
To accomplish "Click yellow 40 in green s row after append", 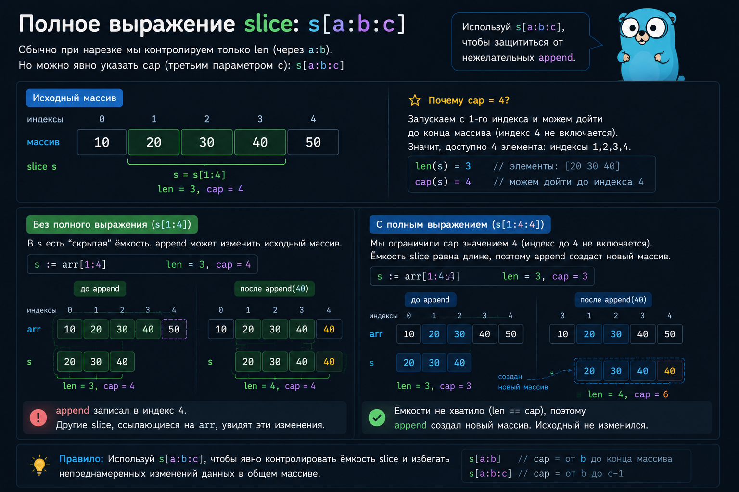I will (x=329, y=362).
